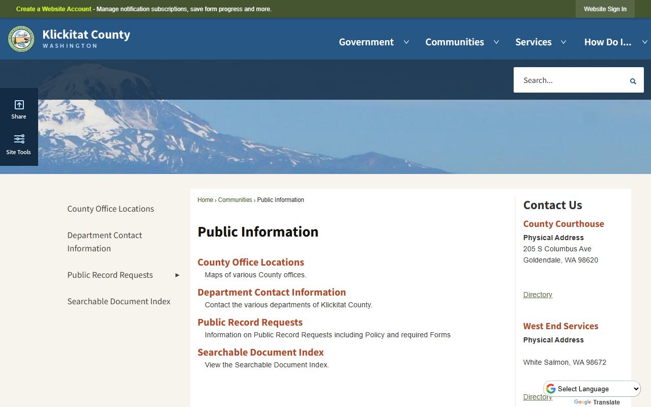Open the Communities menu
651x407 pixels.
point(455,42)
